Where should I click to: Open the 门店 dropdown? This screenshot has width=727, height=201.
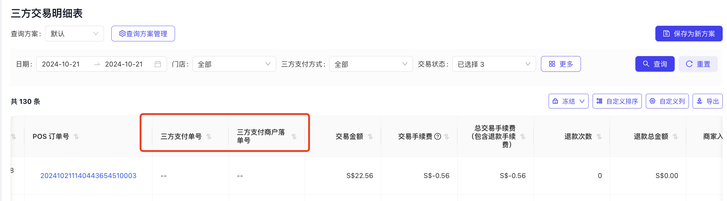(234, 64)
